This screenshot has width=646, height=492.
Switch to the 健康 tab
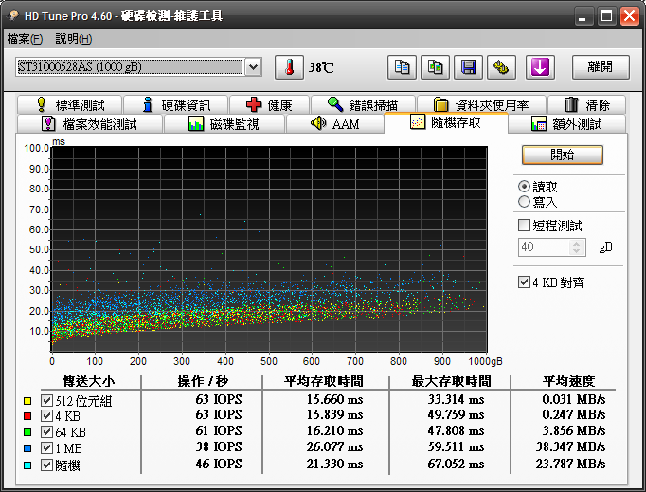(269, 104)
